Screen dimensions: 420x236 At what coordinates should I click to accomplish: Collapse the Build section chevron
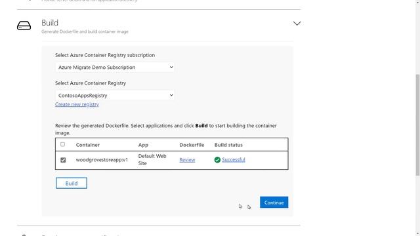[x=297, y=24]
